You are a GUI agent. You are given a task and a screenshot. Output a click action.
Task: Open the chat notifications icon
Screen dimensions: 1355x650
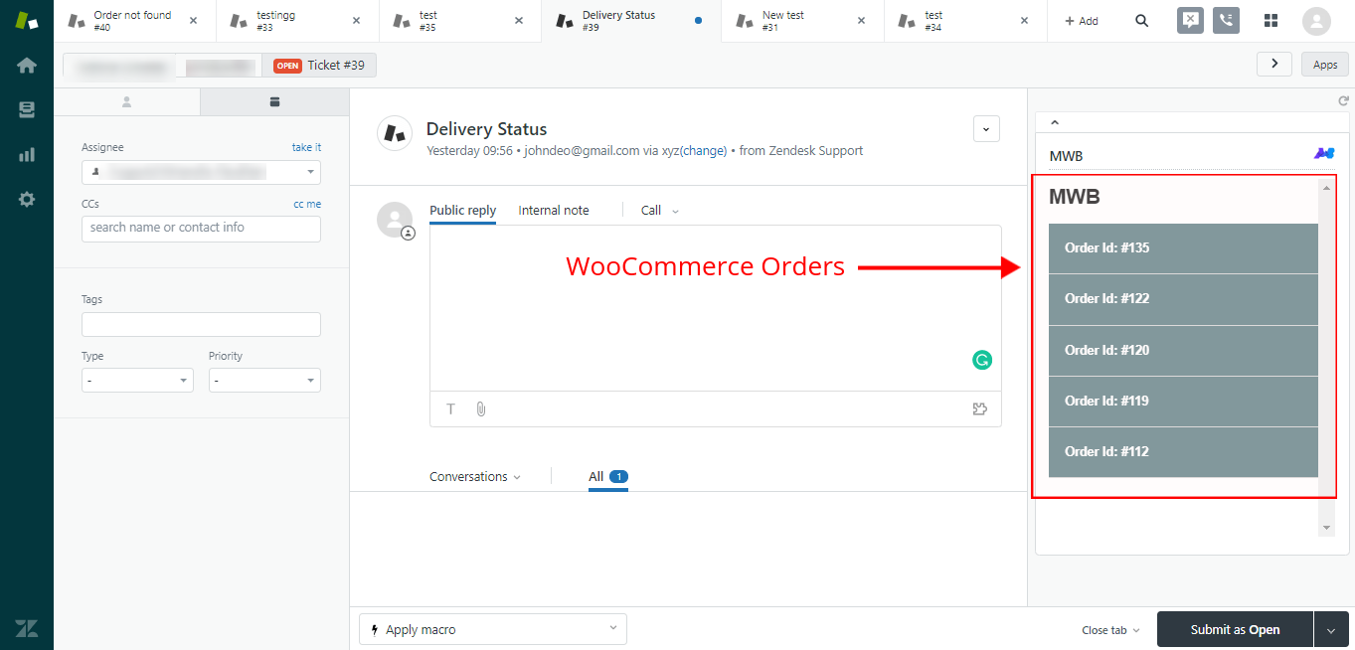(1190, 21)
